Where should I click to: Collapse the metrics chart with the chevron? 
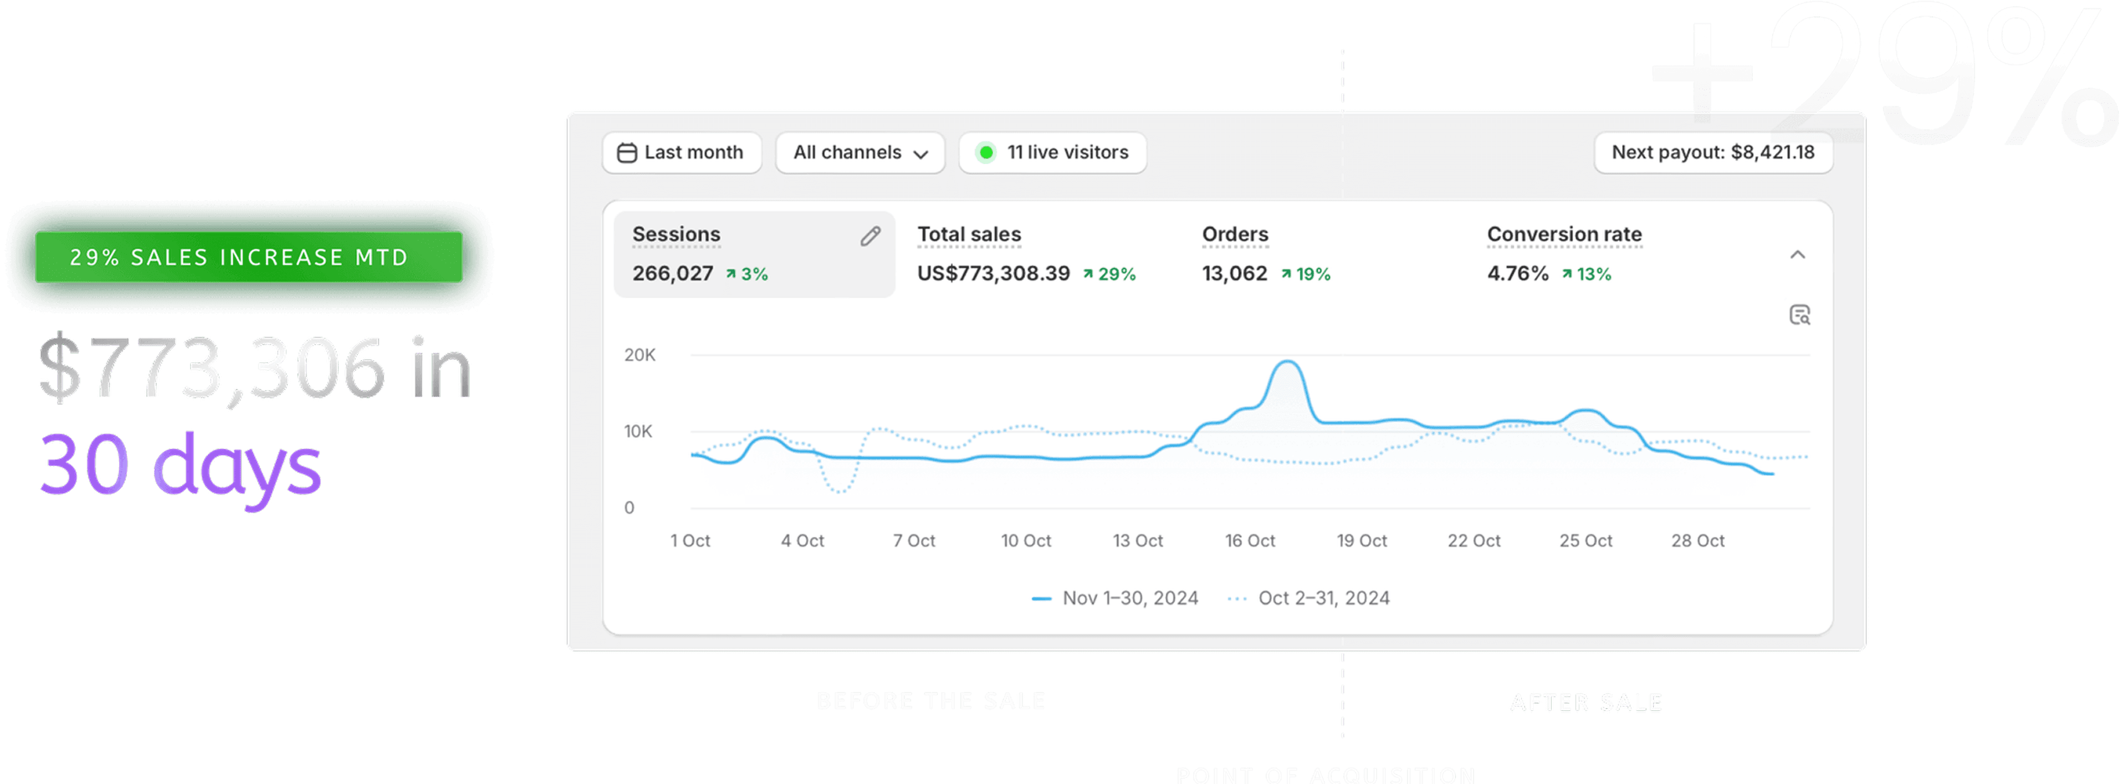[x=1797, y=254]
